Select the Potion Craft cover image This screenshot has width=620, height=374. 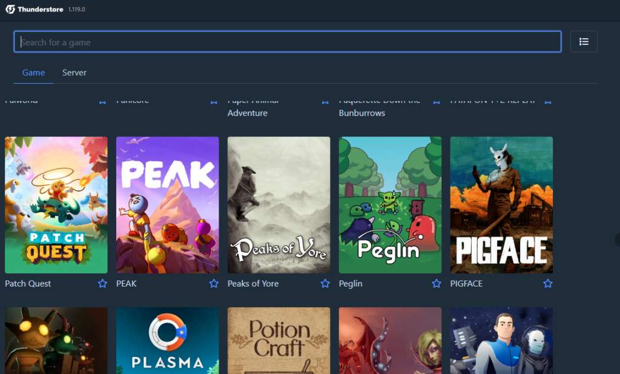(x=279, y=341)
